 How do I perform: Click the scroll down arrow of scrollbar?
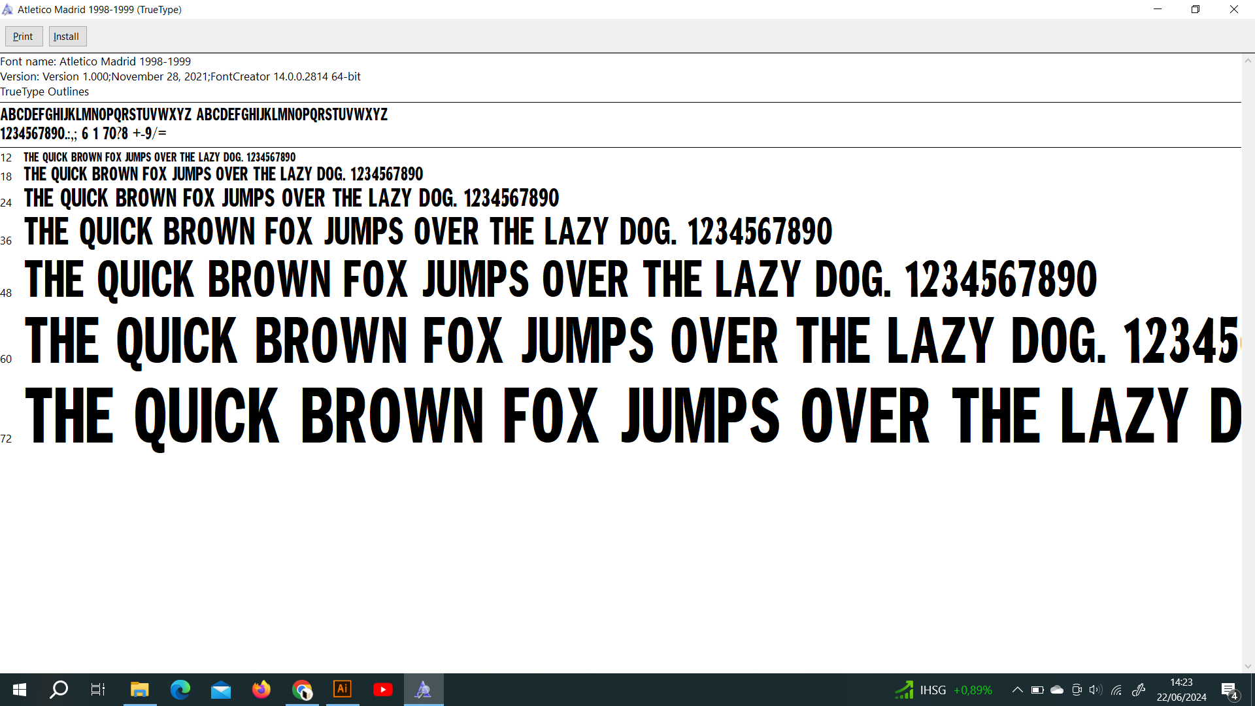point(1248,666)
